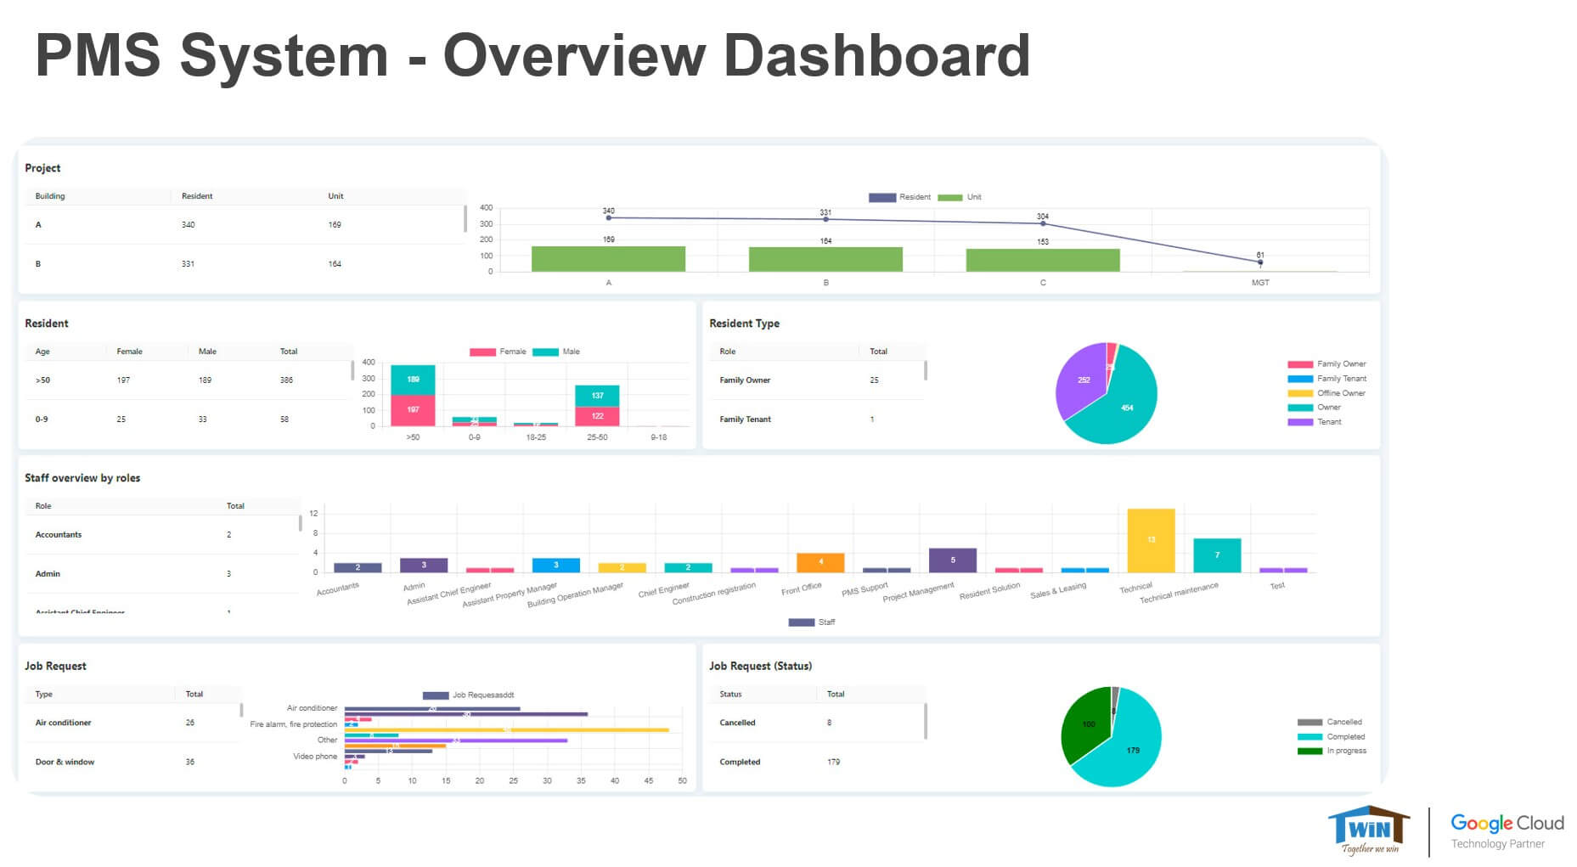Click the Project table scrollbar

pyautogui.click(x=465, y=219)
